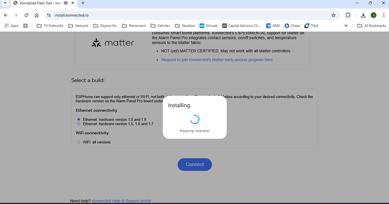Close the Konnected Flash Tool tab

(73, 3)
